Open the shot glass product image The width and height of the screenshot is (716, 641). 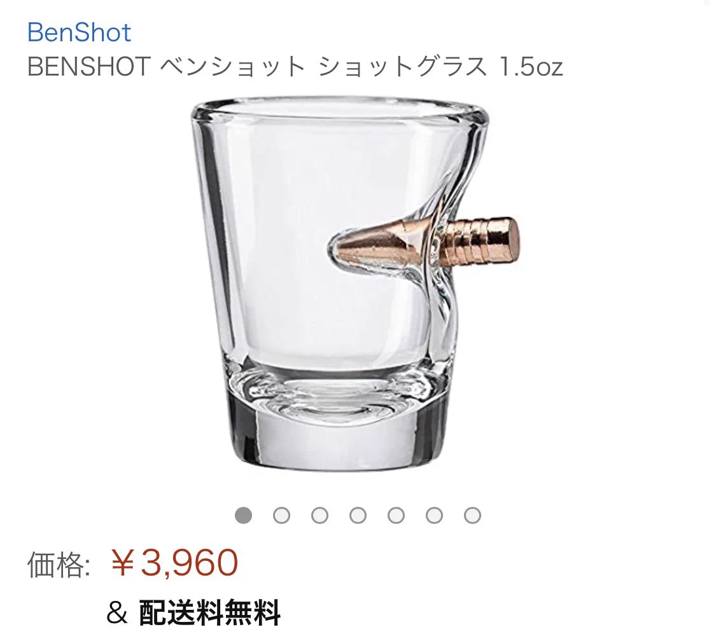[356, 284]
